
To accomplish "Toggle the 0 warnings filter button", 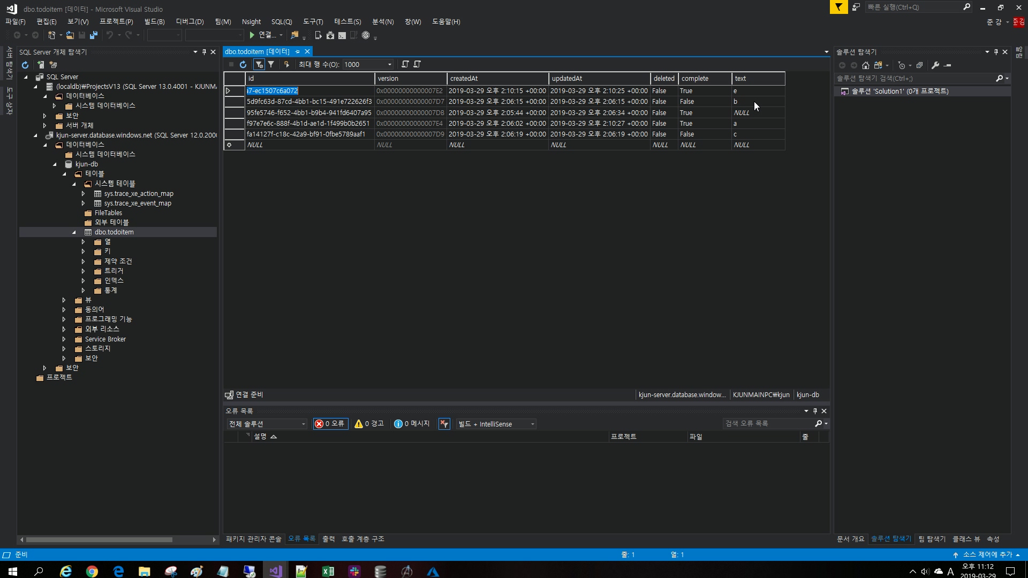I will click(x=369, y=424).
